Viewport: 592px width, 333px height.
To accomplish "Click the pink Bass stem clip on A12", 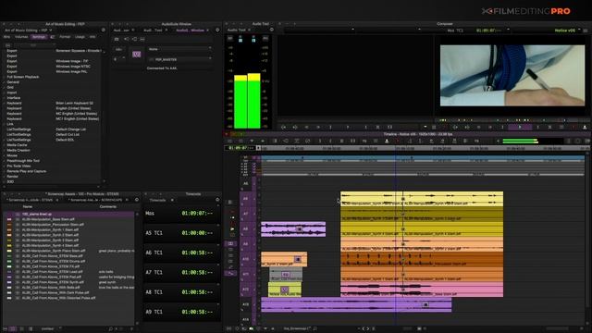I will (422, 290).
